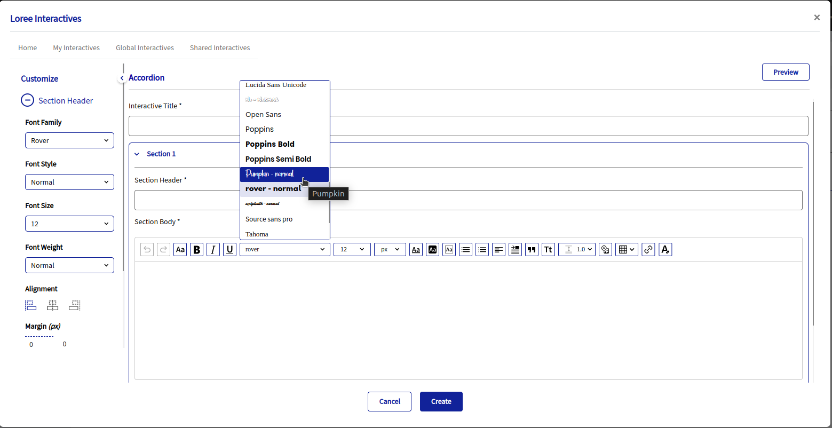Apply blockquote formatting
Viewport: 832px width, 428px height.
point(532,249)
